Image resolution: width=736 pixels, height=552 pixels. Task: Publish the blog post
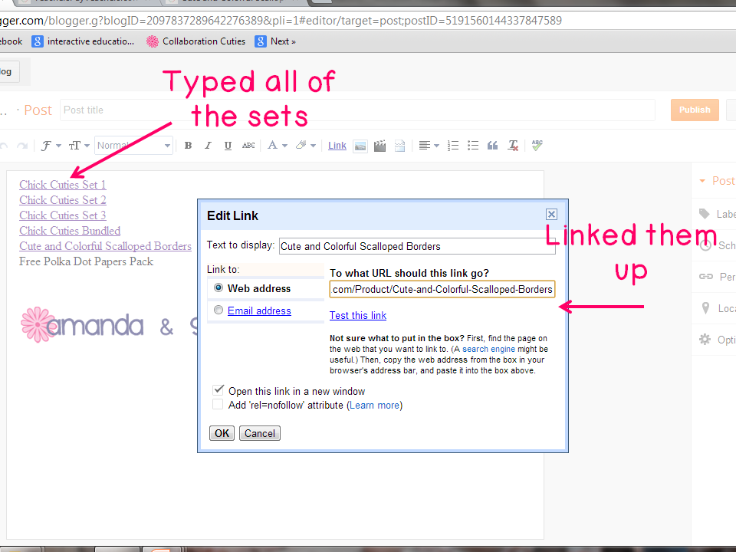tap(694, 110)
